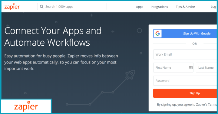The width and height of the screenshot is (218, 114).
Task: Click the 'Easy automation for busy people' paragraph
Action: point(61,62)
